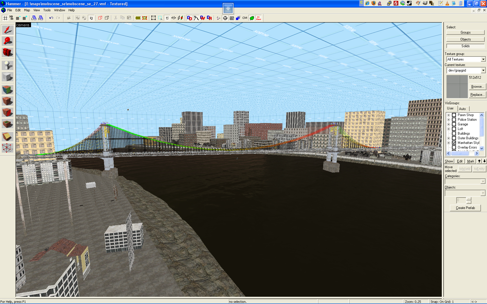Image resolution: width=487 pixels, height=304 pixels.
Task: Check the Pawn Shop visgroup box
Action: click(454, 115)
